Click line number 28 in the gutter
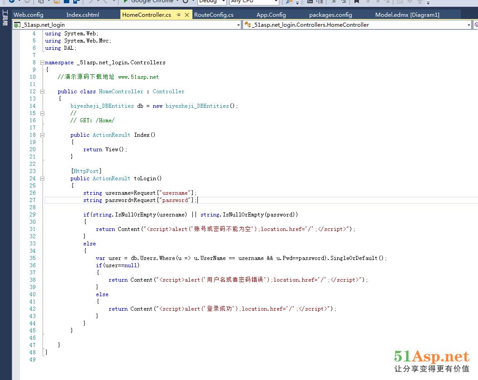 [33, 207]
